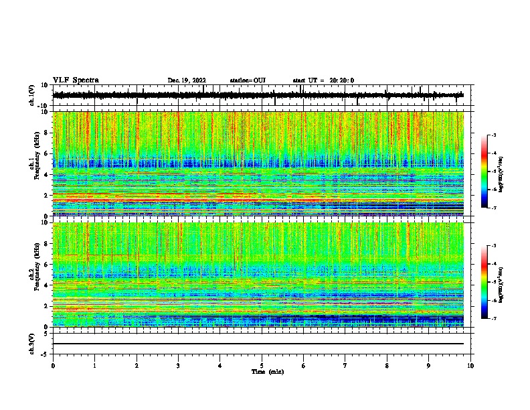Click time axis tick label "2"

[137, 366]
